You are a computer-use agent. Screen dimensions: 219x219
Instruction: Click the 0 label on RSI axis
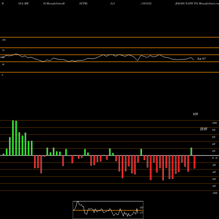(2, 75)
